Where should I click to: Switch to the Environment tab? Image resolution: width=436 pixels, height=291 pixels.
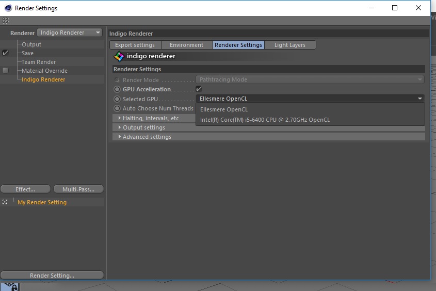(186, 45)
